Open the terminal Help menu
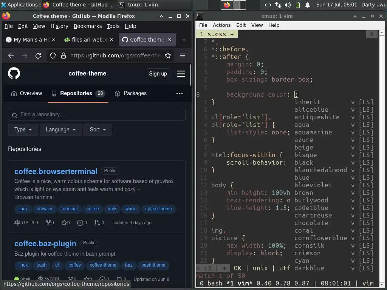The width and height of the screenshot is (387, 290). pyautogui.click(x=274, y=25)
